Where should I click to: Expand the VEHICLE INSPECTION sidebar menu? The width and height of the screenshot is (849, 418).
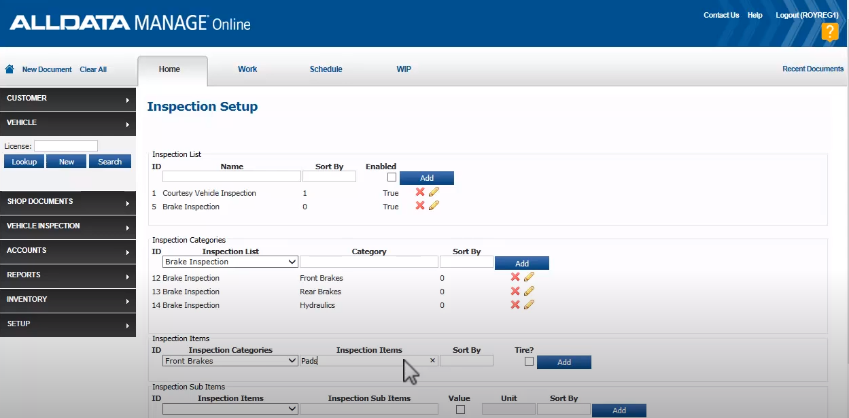tap(68, 227)
